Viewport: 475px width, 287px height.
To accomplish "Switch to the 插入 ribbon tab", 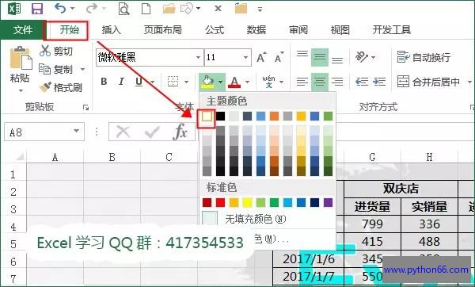I will click(x=111, y=30).
